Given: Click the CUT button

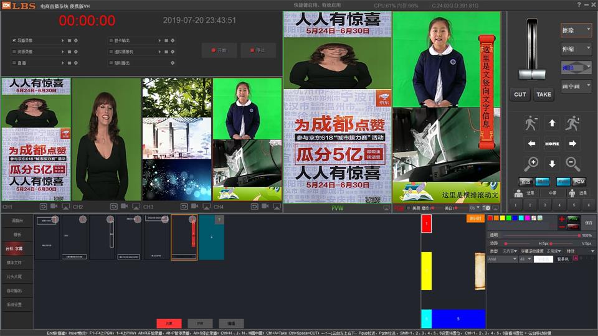Looking at the screenshot, I should click(520, 95).
